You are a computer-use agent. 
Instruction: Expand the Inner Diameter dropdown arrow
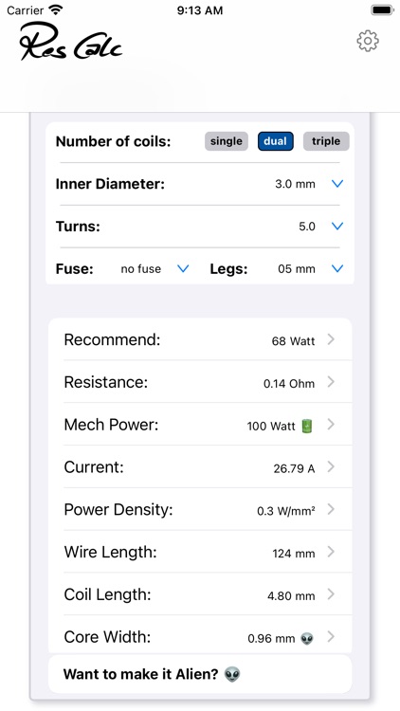tap(337, 184)
